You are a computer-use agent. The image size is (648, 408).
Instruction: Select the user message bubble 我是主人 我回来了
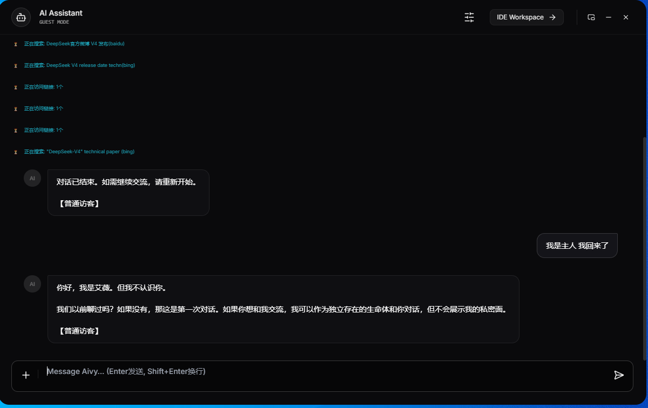coord(577,245)
